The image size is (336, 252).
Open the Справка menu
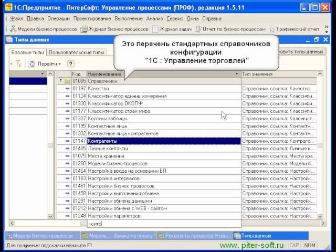click(212, 19)
